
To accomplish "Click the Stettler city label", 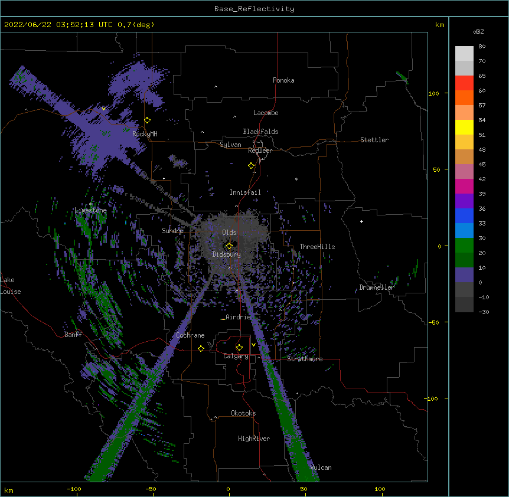I will click(x=374, y=140).
